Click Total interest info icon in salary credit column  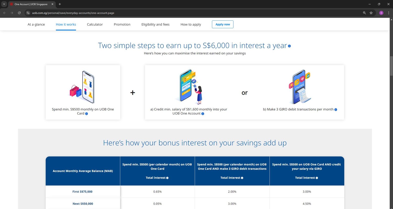(316, 178)
